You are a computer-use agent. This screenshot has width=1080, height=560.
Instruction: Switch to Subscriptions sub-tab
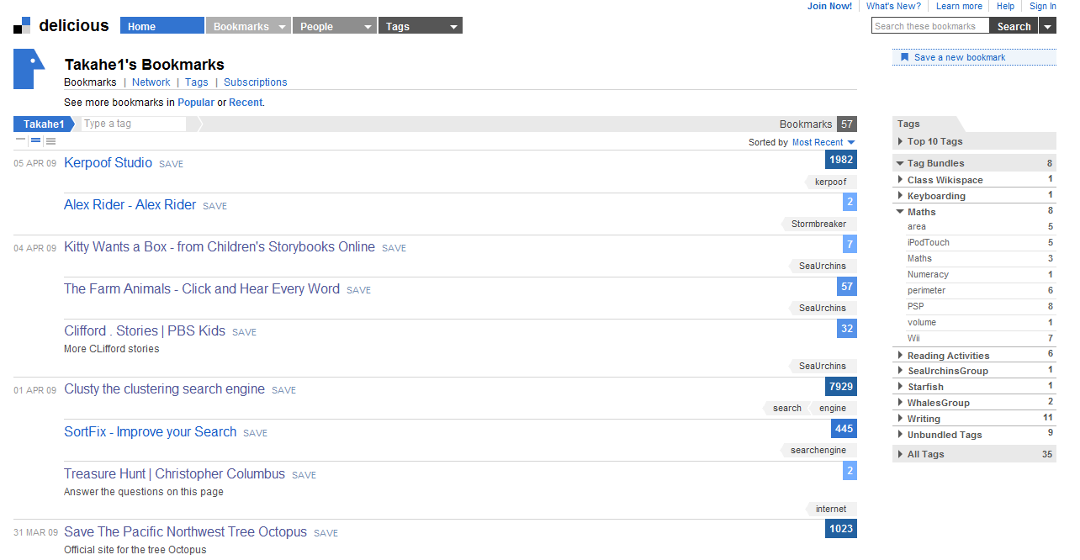tap(256, 82)
